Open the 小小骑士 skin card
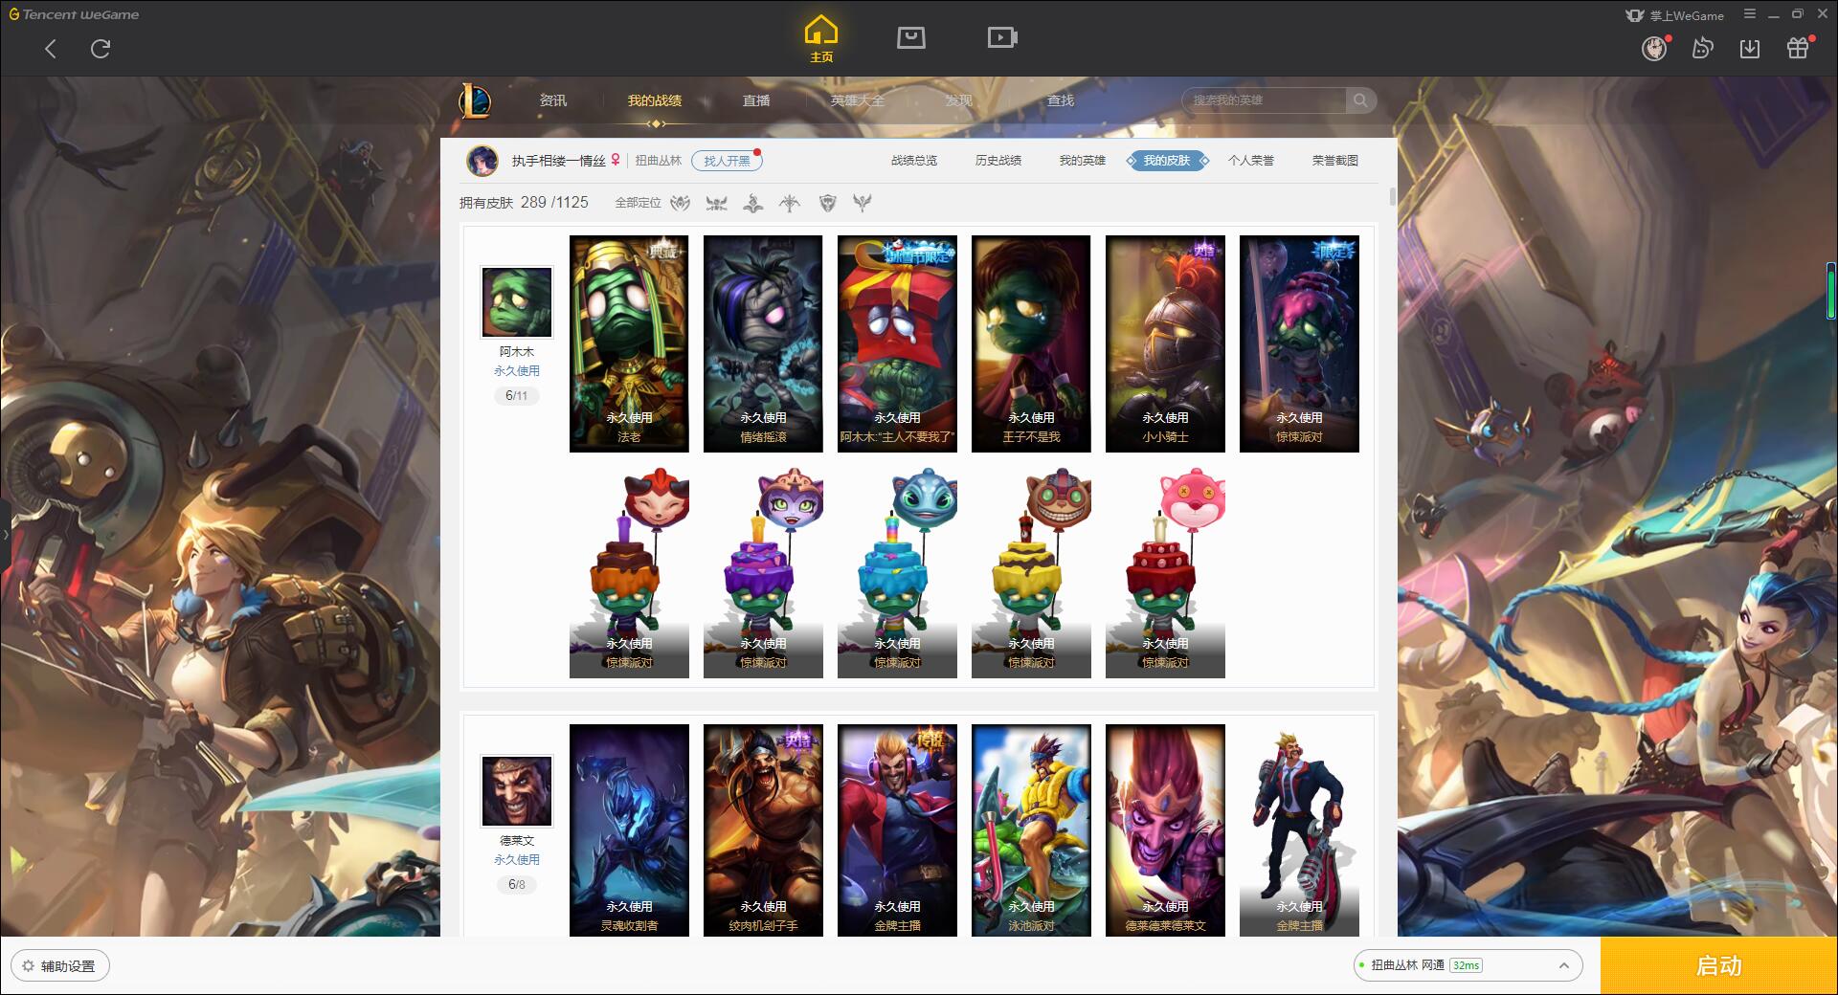This screenshot has width=1838, height=995. pos(1165,343)
